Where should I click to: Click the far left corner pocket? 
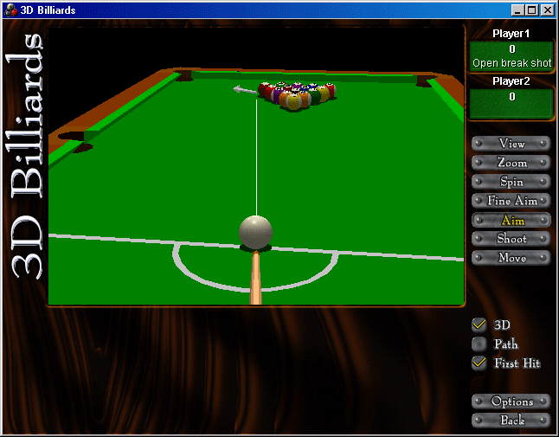tap(184, 75)
